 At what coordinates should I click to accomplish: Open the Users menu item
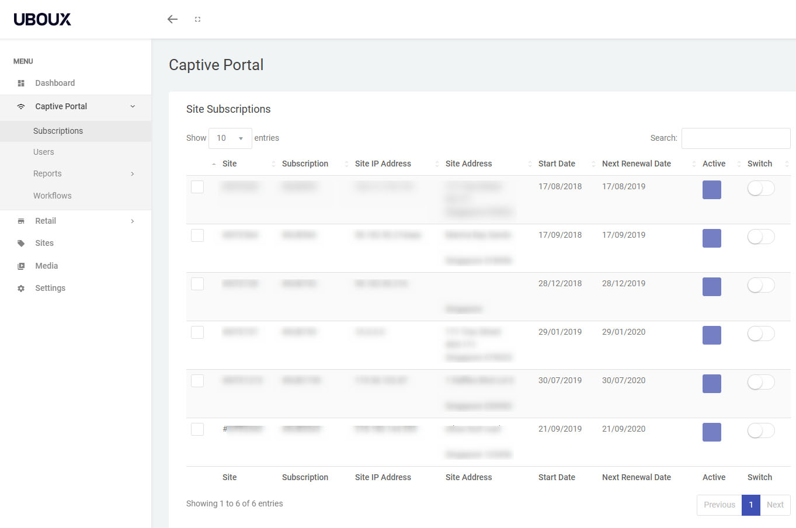pyautogui.click(x=44, y=152)
